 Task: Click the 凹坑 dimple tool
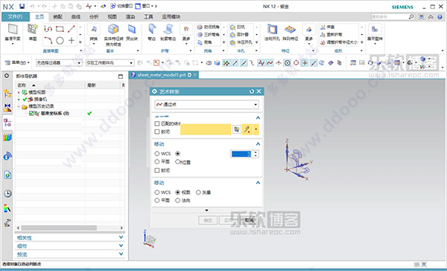238,27
